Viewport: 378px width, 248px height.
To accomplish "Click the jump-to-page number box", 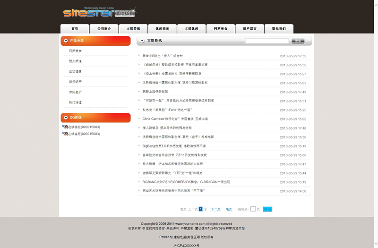I will click(x=253, y=209).
